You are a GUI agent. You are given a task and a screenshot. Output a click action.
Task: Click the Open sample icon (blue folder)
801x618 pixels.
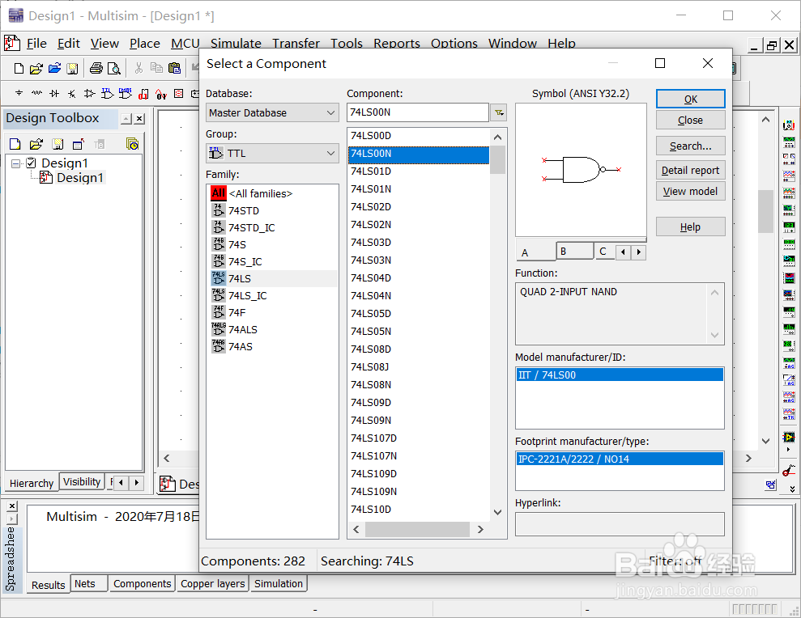click(x=54, y=69)
